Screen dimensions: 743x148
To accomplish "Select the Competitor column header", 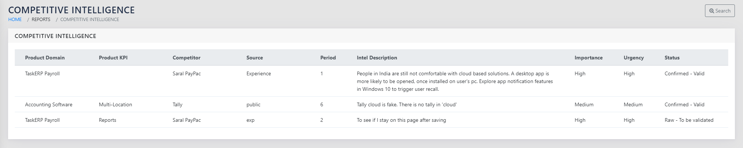I will (186, 58).
